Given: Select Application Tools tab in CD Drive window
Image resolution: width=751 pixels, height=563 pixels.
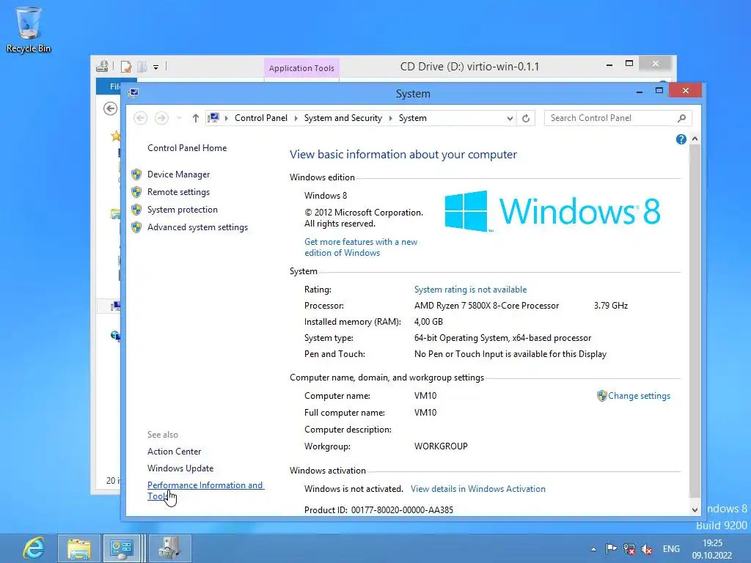Looking at the screenshot, I should tap(301, 68).
